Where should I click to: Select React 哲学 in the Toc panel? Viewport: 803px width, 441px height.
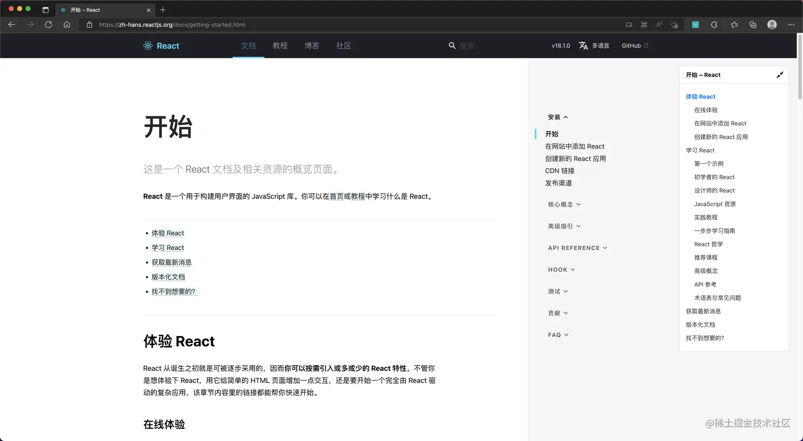coord(708,244)
